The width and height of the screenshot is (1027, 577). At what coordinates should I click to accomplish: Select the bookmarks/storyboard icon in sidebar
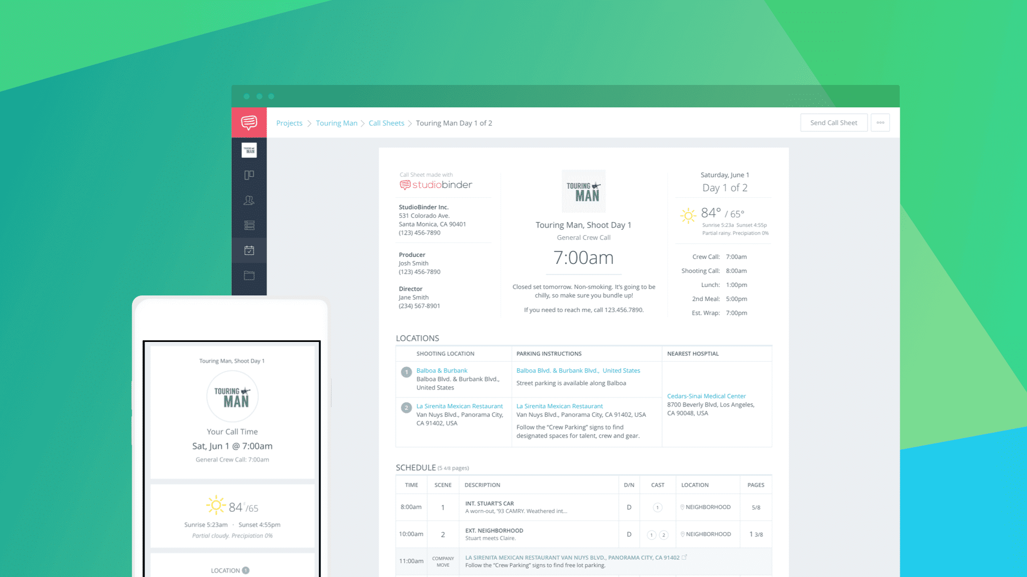[x=250, y=175]
